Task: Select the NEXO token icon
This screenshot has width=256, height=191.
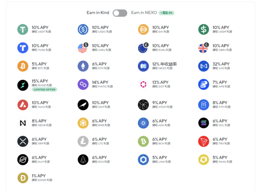Action: click(x=143, y=66)
